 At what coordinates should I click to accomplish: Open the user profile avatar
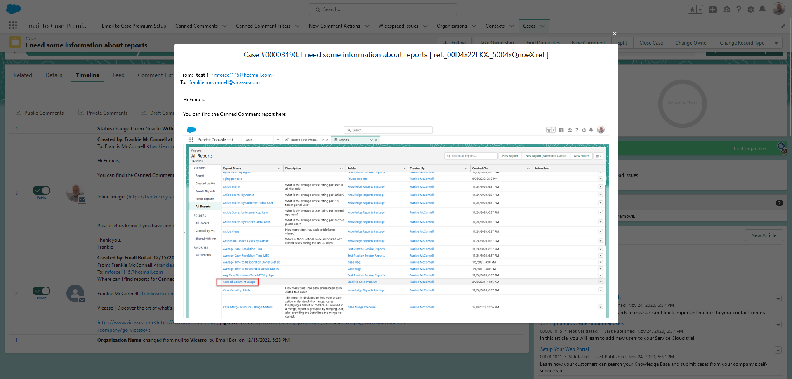[778, 9]
